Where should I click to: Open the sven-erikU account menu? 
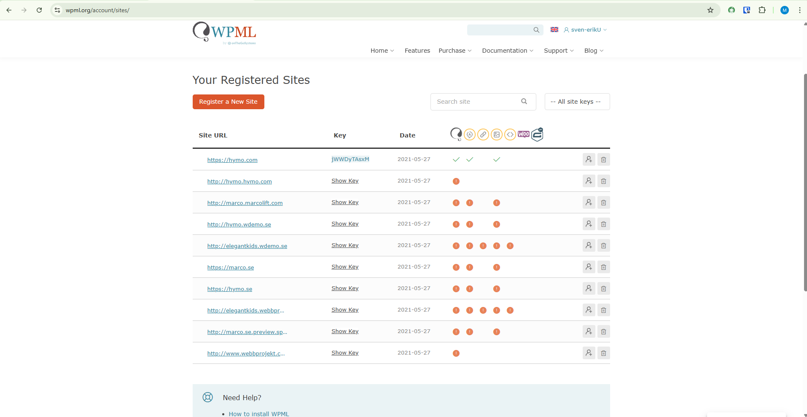(586, 30)
